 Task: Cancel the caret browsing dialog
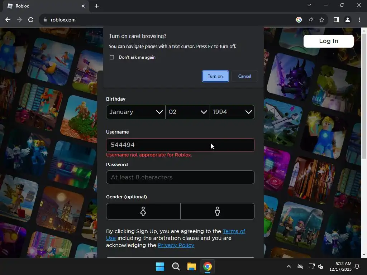point(244,76)
